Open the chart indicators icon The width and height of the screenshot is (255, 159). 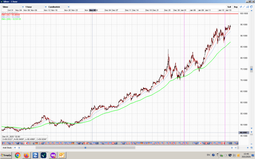tap(241, 7)
